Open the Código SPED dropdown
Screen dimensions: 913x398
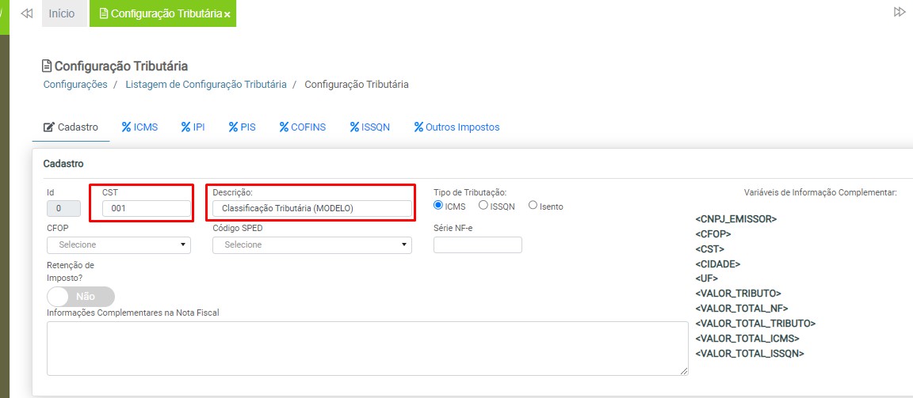311,245
